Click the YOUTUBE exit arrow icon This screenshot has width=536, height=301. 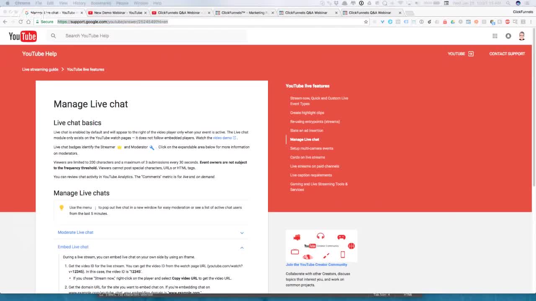[x=471, y=54]
